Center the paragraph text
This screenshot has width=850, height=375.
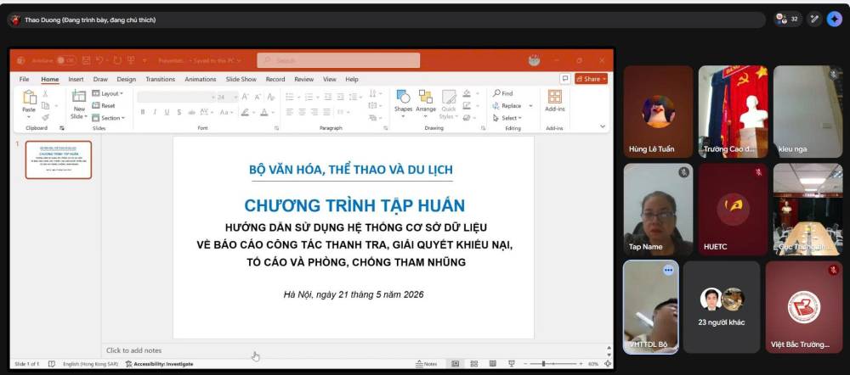point(302,112)
